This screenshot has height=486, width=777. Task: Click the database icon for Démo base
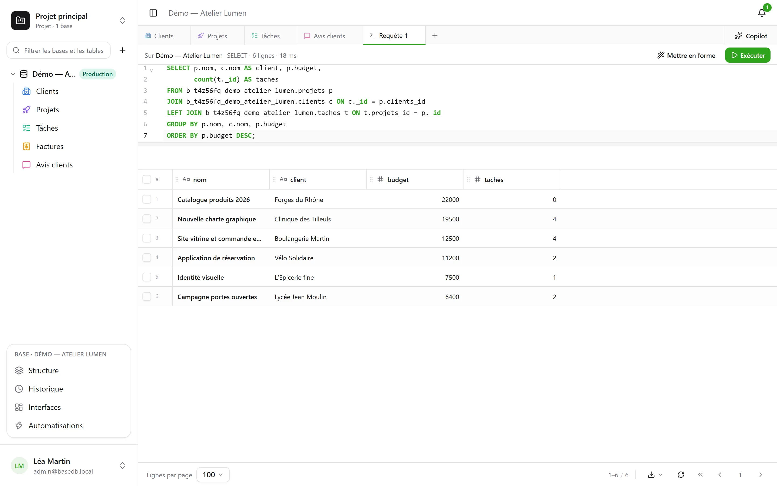click(24, 74)
